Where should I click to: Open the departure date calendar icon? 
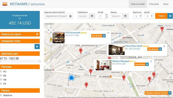point(125,16)
